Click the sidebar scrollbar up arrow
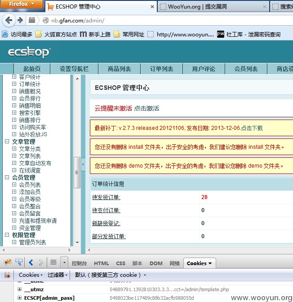The image size is (293, 302). tap(77, 78)
